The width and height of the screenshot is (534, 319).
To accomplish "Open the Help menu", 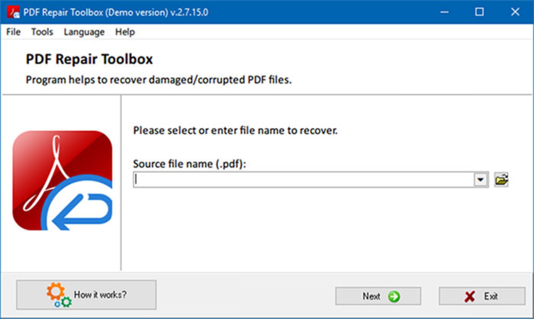I will pyautogui.click(x=125, y=32).
